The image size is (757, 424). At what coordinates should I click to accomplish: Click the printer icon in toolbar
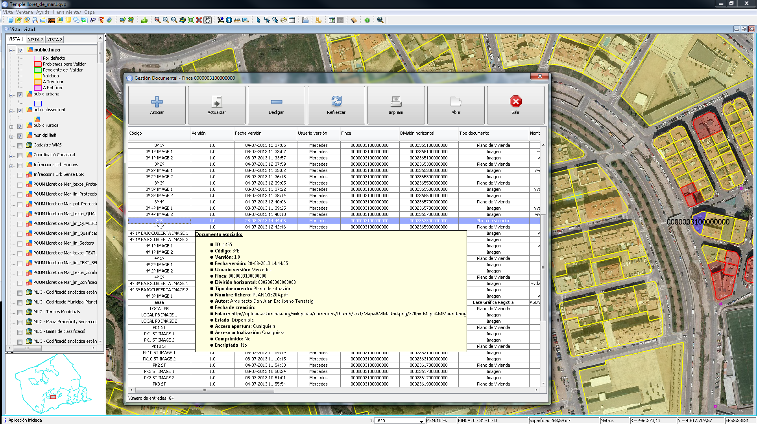click(43, 20)
